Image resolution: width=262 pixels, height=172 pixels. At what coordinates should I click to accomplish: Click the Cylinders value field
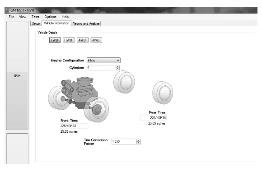101,67
